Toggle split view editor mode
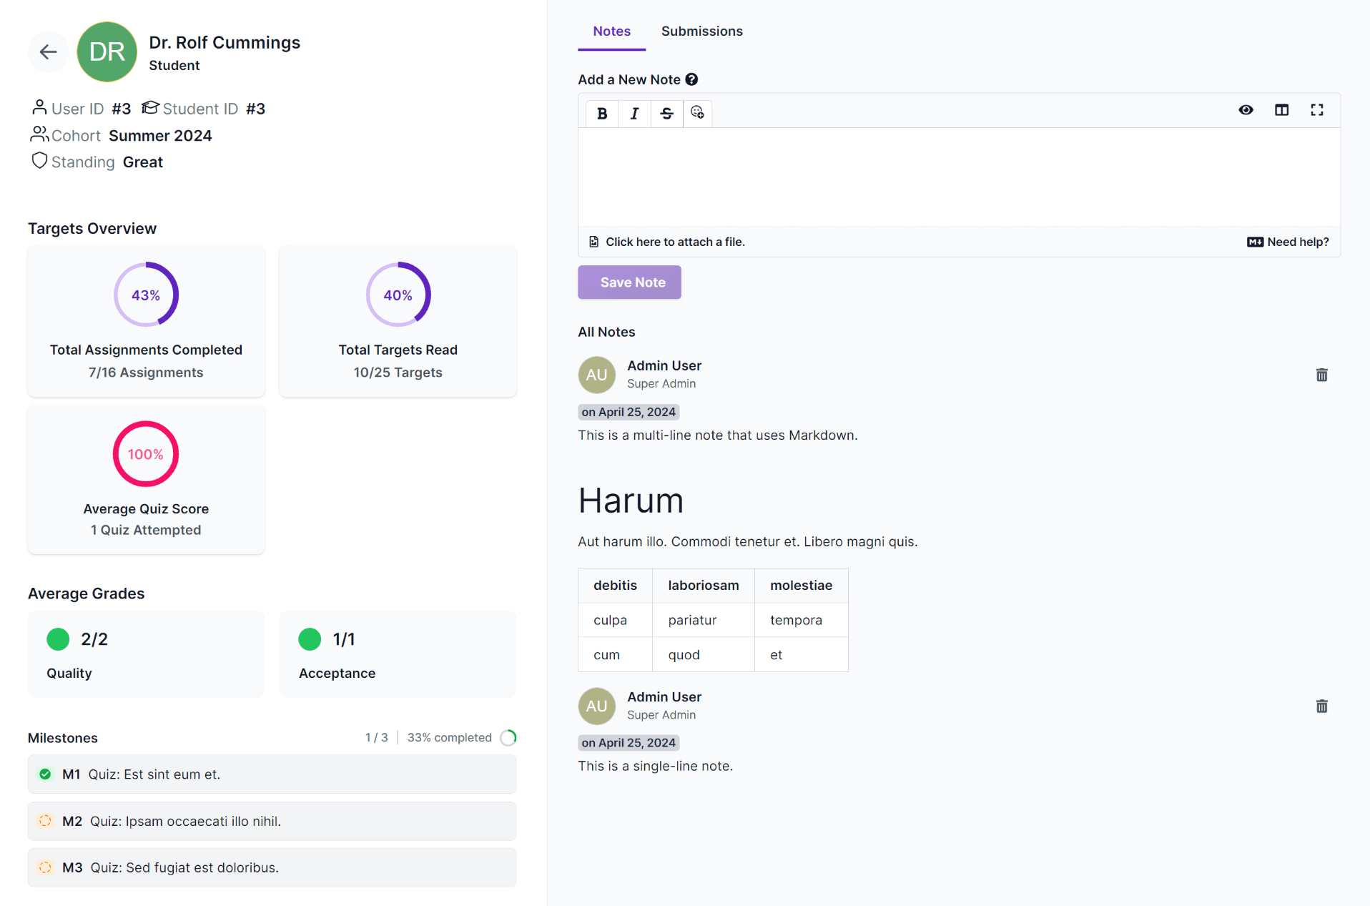The image size is (1370, 906). pyautogui.click(x=1281, y=110)
